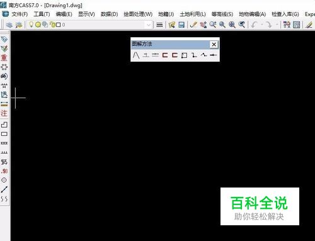
Task: Click the angle intersection icon in 图解方法 palette
Action: click(136, 55)
